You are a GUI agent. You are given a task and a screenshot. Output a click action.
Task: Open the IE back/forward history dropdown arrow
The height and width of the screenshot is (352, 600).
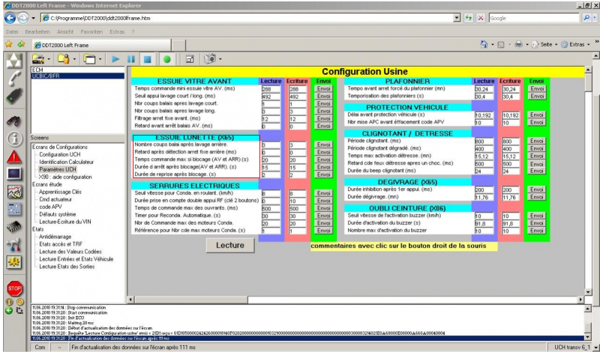tap(33, 18)
